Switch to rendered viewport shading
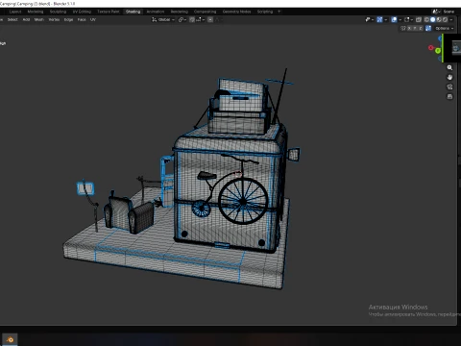This screenshot has height=346, width=461. [x=445, y=19]
